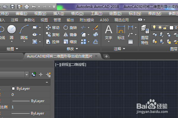Click the Erase tool icon

[96, 27]
